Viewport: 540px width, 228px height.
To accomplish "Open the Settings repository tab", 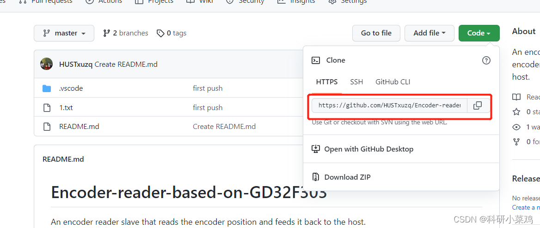I will click(x=348, y=2).
